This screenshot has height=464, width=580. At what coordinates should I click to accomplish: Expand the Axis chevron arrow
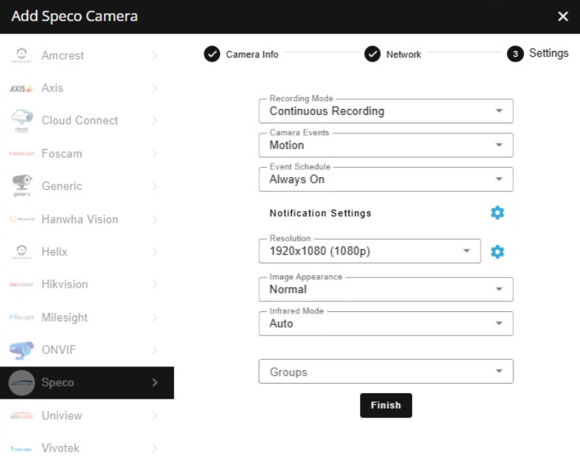click(x=155, y=88)
